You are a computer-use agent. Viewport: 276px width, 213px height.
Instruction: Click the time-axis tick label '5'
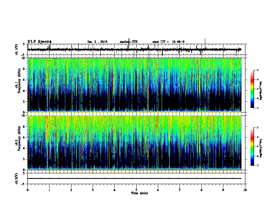point(136,190)
